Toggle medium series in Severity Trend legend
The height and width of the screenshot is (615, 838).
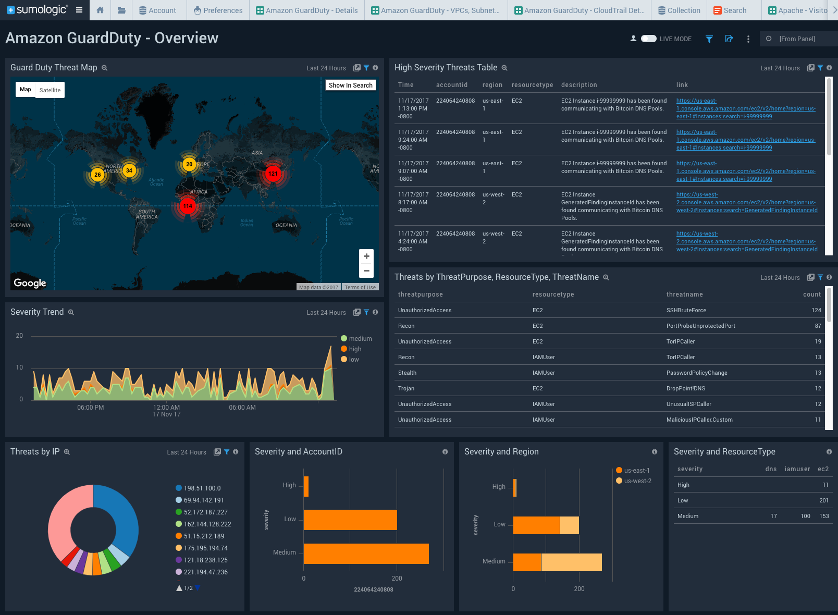point(356,339)
